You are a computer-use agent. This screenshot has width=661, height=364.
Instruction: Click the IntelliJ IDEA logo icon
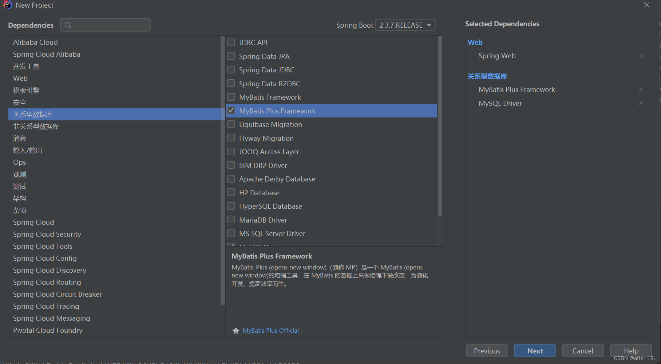[x=7, y=5]
